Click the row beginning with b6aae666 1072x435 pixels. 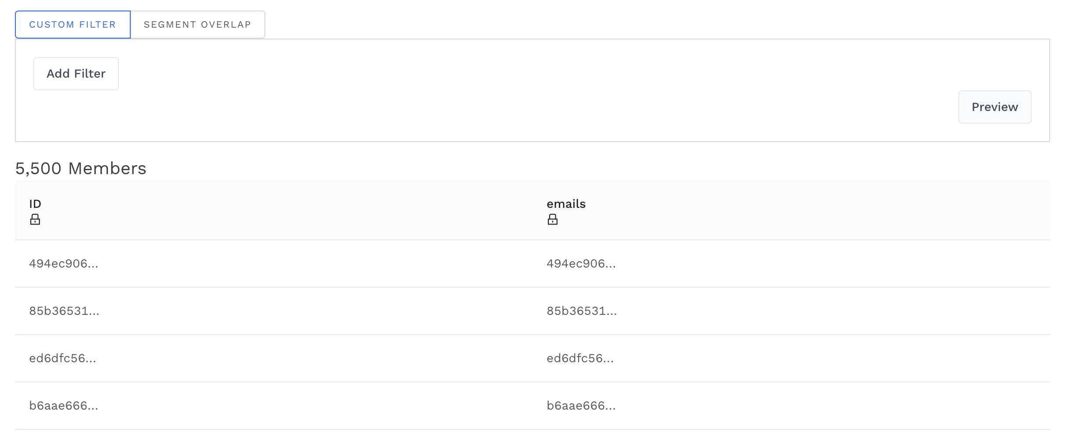63,406
